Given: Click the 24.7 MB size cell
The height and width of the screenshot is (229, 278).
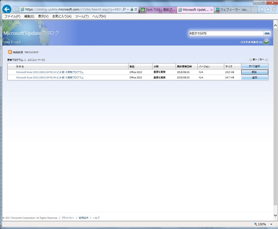Looking at the screenshot, I should (230, 77).
